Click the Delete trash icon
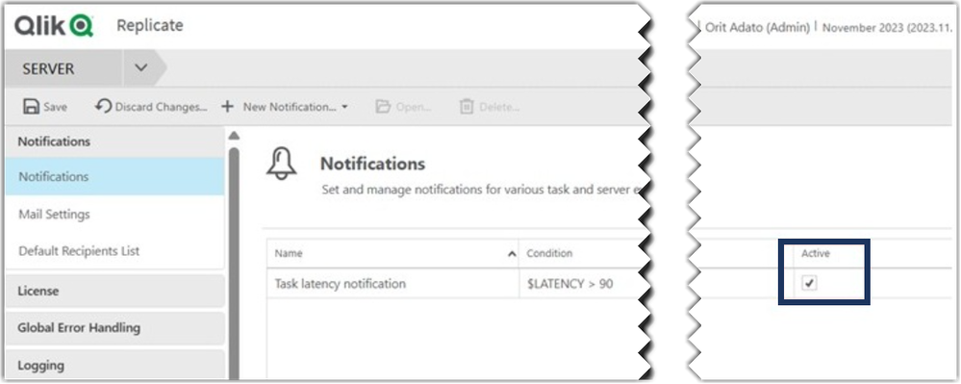Image resolution: width=961 pixels, height=384 pixels. point(467,107)
